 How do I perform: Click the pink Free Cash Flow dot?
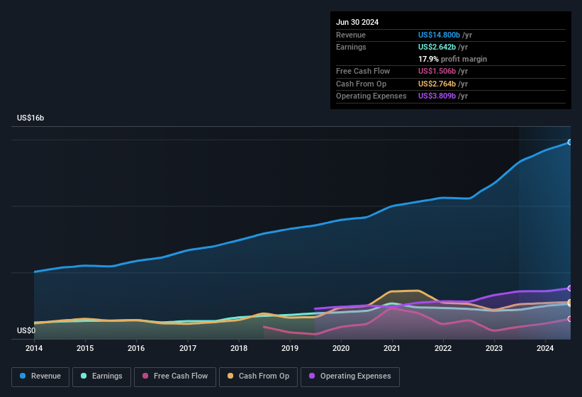coord(145,376)
